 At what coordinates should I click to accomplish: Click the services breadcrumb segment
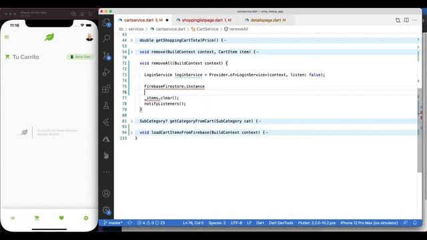click(x=136, y=29)
